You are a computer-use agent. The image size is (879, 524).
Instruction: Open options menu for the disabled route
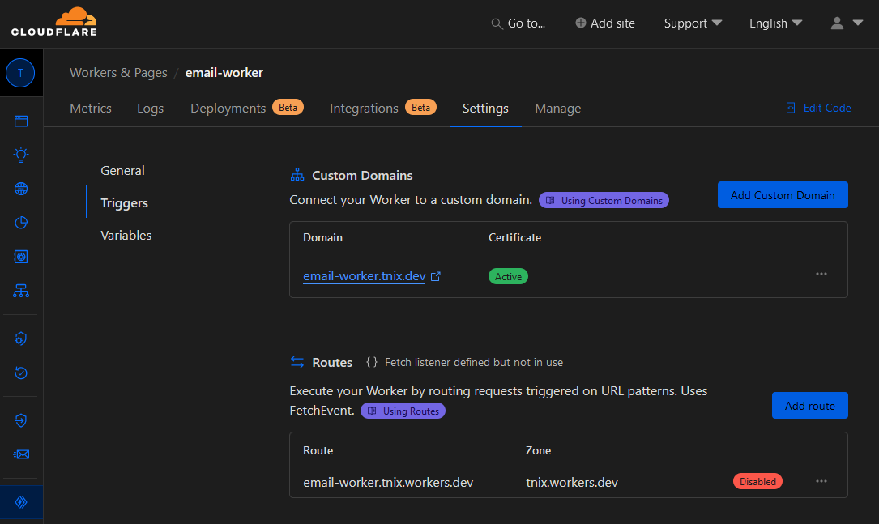coord(821,481)
